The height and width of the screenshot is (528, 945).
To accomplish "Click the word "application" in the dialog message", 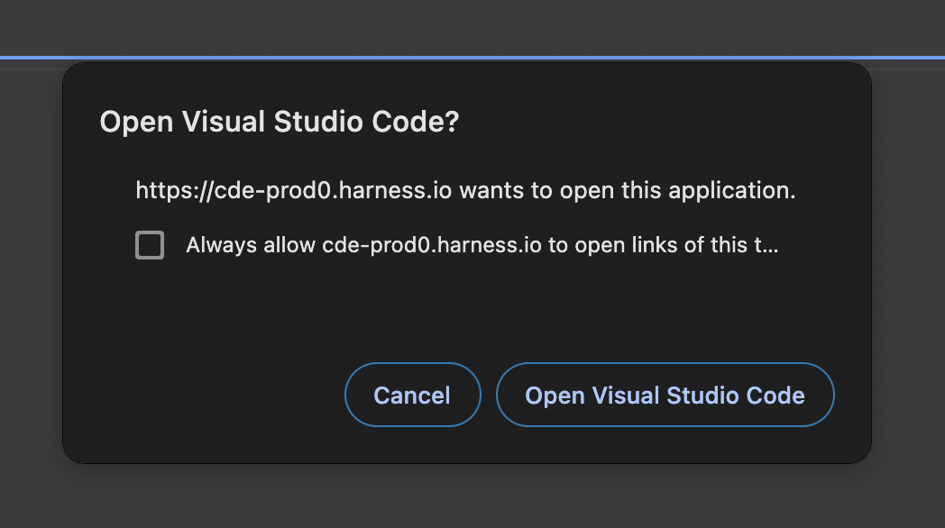I will pos(732,191).
